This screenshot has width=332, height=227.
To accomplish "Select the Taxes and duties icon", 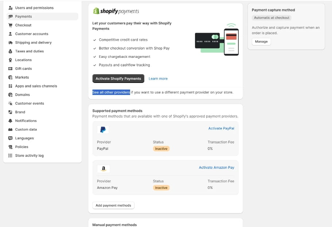I will pyautogui.click(x=10, y=51).
